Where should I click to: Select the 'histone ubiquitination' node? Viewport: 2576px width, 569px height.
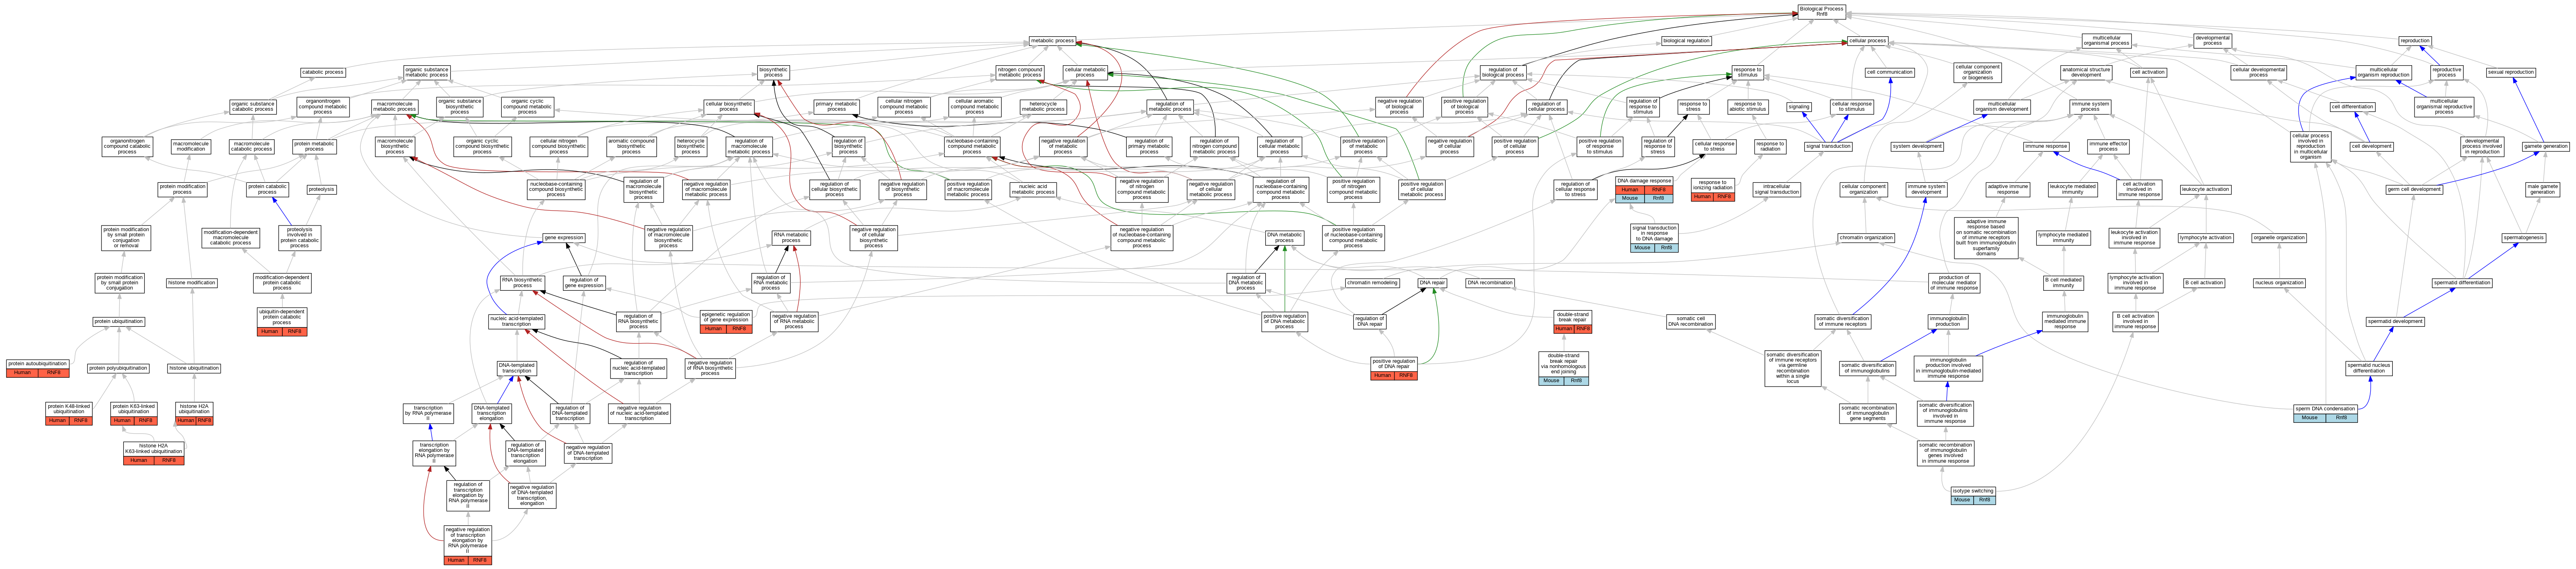pos(194,368)
